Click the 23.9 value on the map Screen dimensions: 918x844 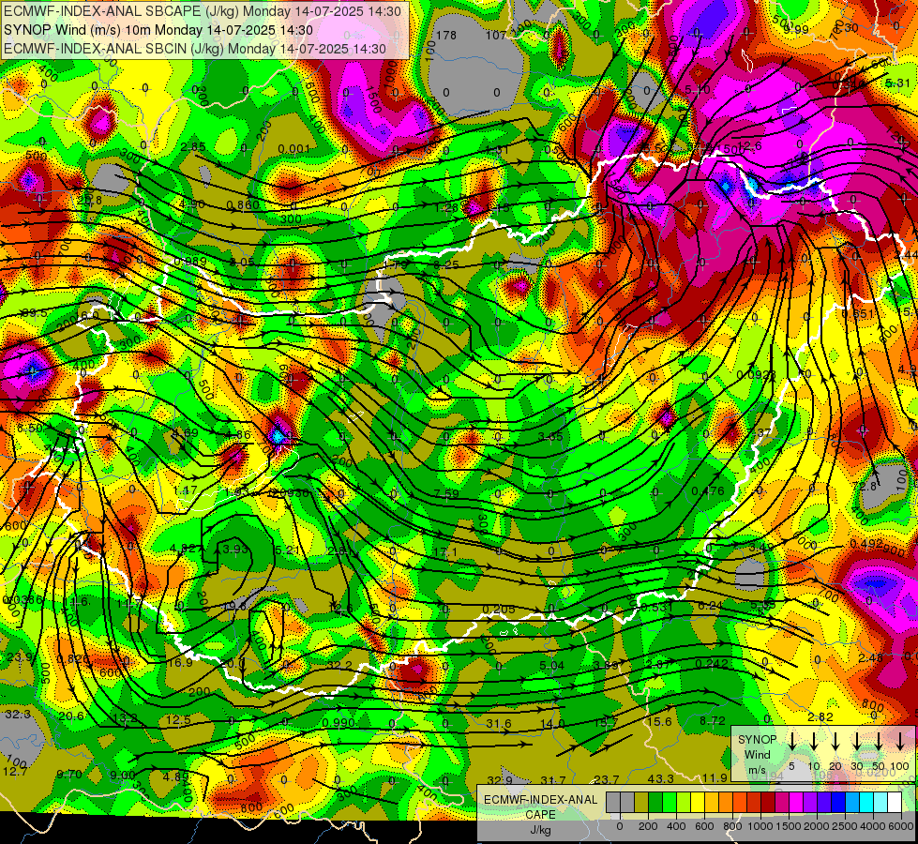tap(20, 657)
